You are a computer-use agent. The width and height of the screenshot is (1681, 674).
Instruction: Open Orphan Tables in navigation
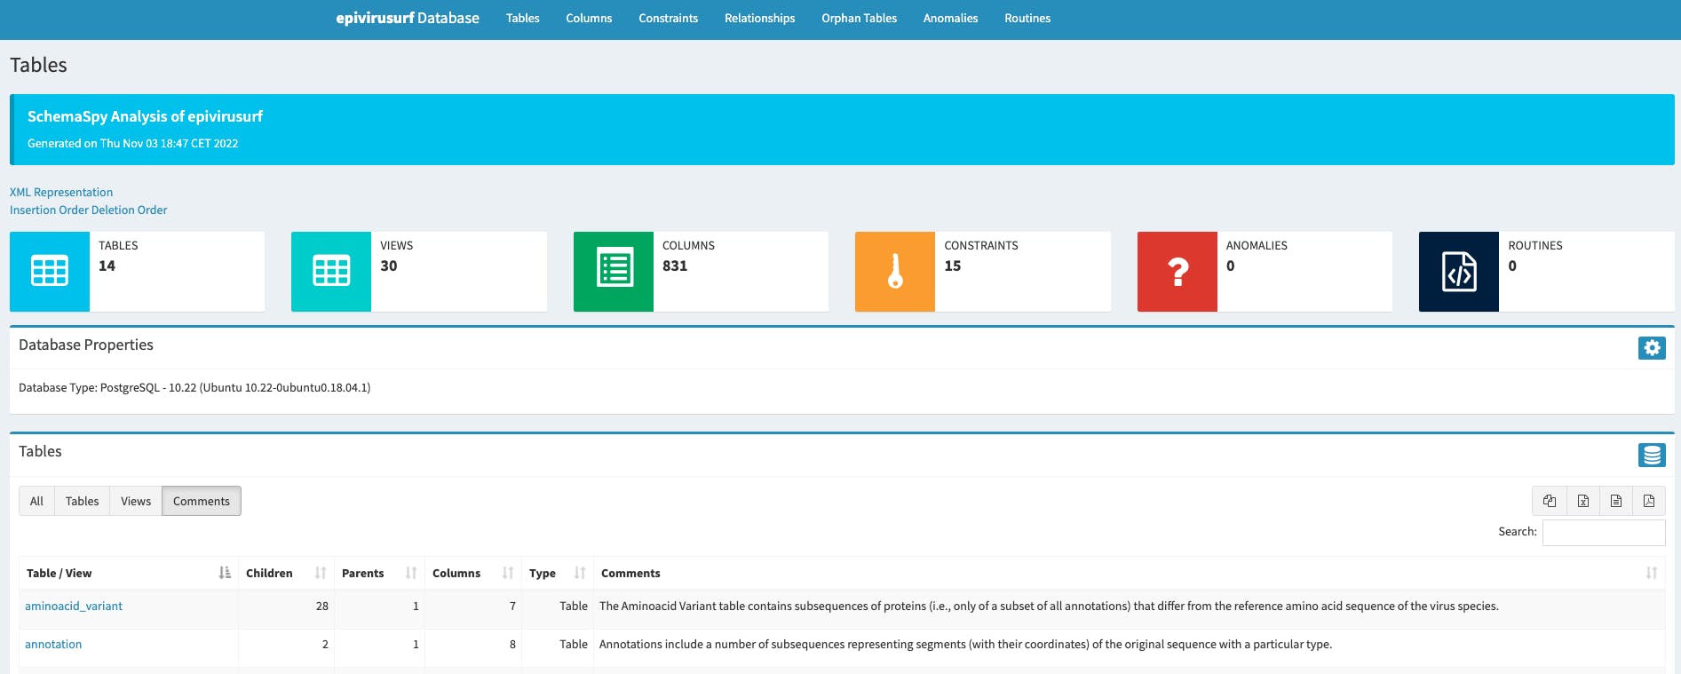click(x=859, y=18)
